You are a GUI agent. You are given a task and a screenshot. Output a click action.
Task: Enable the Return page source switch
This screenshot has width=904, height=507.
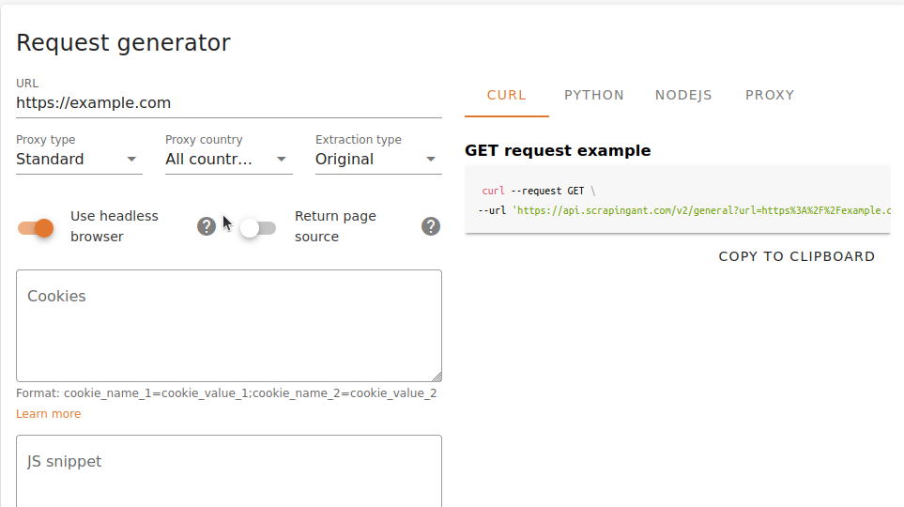point(257,227)
